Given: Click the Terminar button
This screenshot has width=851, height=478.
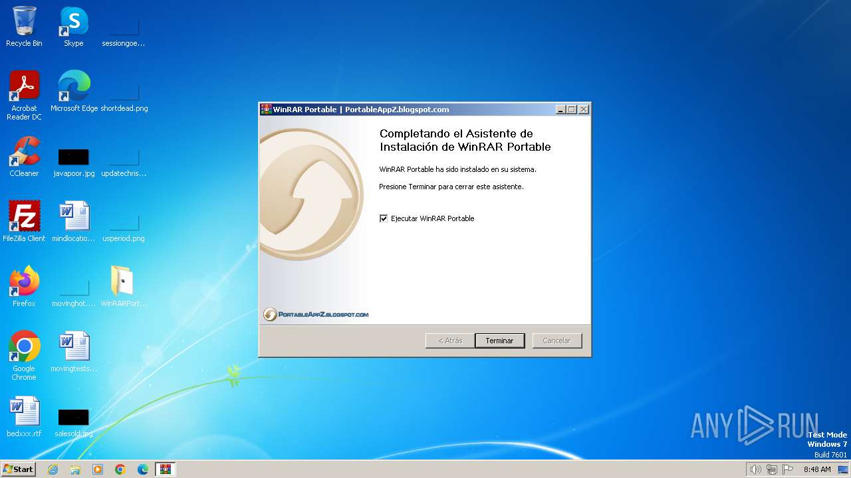Looking at the screenshot, I should coord(499,341).
